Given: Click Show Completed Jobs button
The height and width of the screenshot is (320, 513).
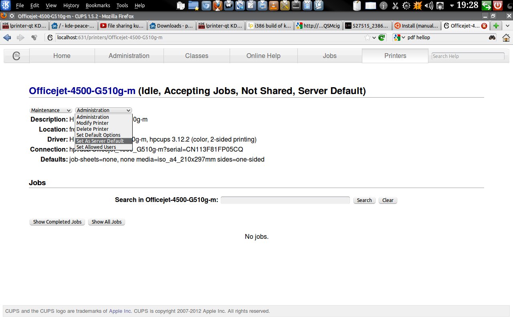Looking at the screenshot, I should tap(57, 222).
